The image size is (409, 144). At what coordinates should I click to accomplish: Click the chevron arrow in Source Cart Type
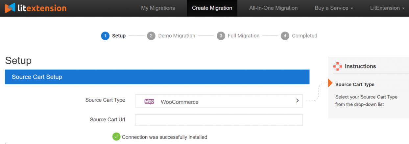(297, 101)
